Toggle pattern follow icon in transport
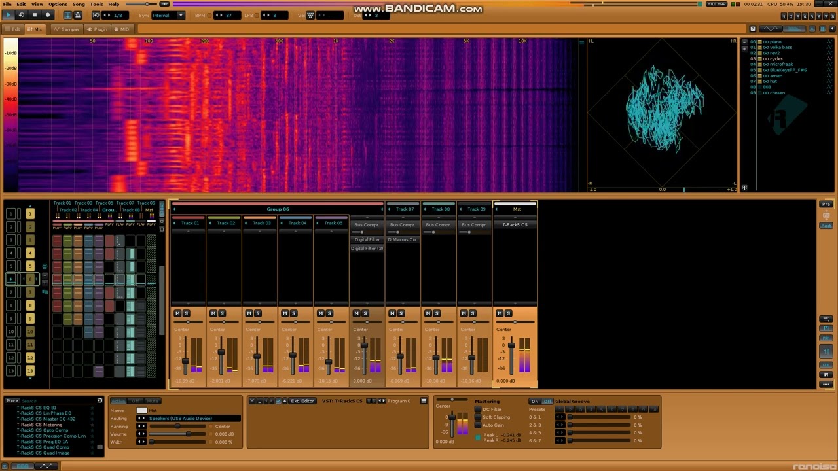The image size is (838, 471). point(67,15)
